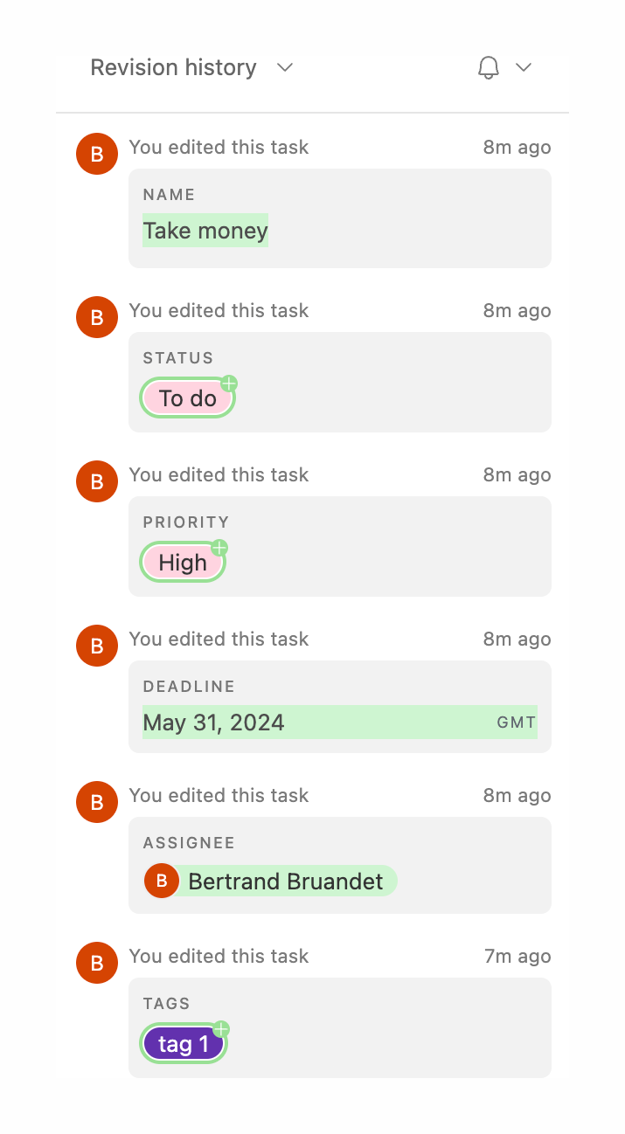Click the highlighted "Take money" task name

tap(205, 231)
